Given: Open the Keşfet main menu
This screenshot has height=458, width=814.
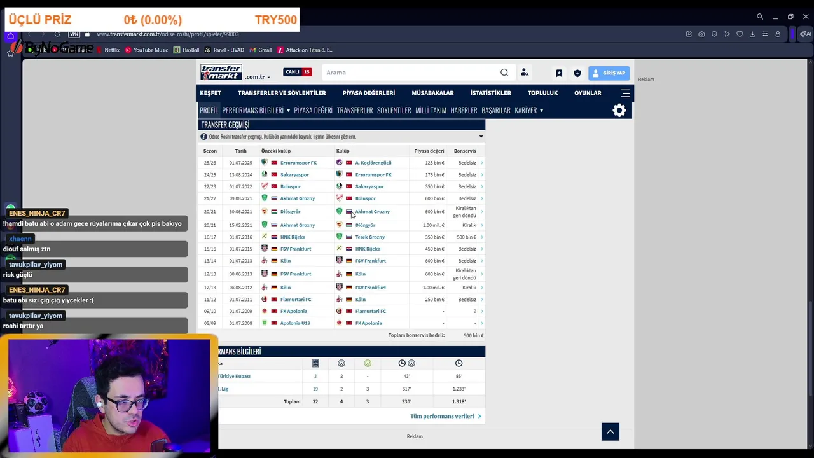Looking at the screenshot, I should 210,93.
